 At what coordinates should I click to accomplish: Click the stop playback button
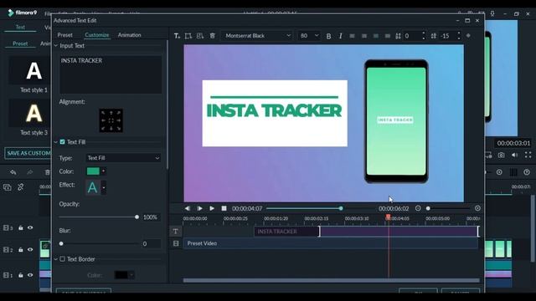pos(224,208)
